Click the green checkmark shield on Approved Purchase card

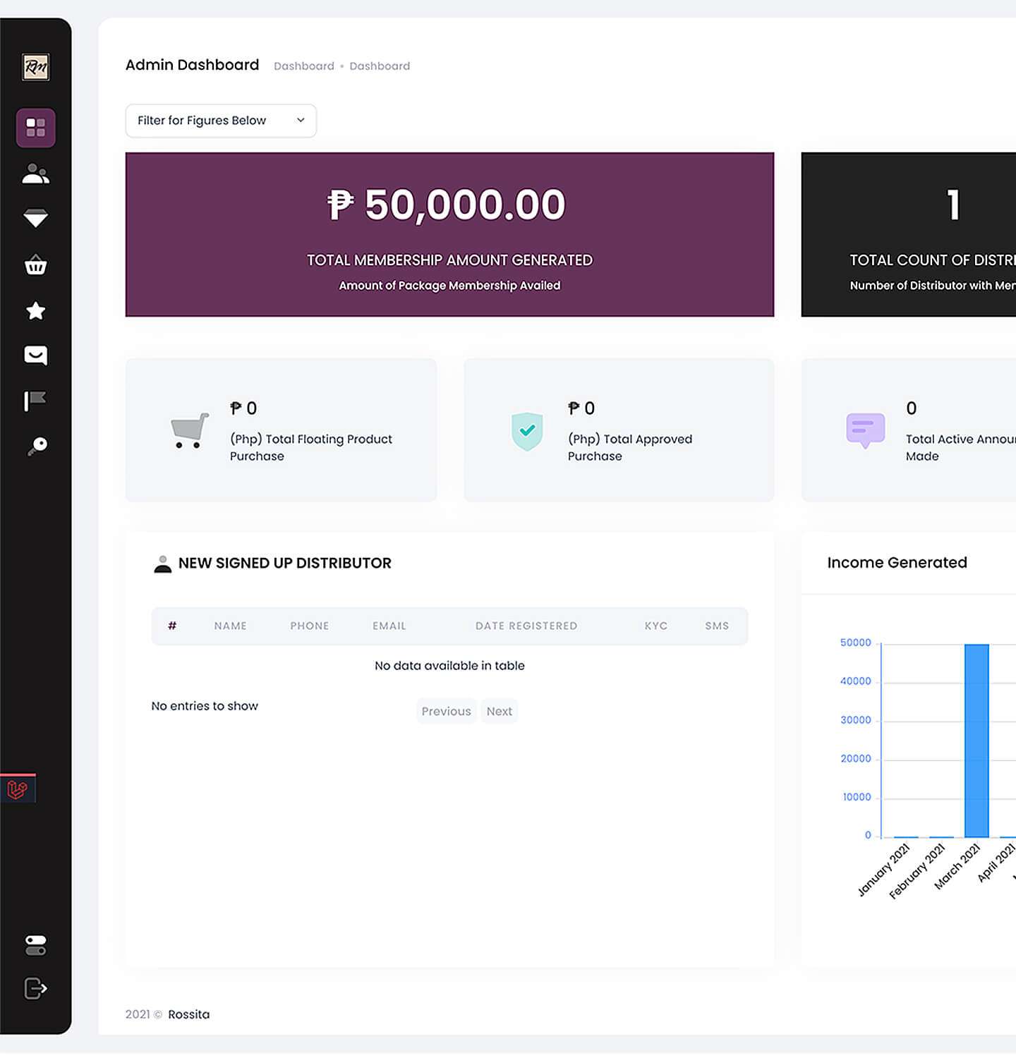click(527, 430)
